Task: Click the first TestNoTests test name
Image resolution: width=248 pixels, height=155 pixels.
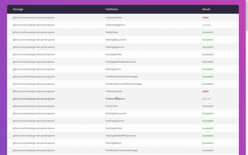Action: [112, 32]
